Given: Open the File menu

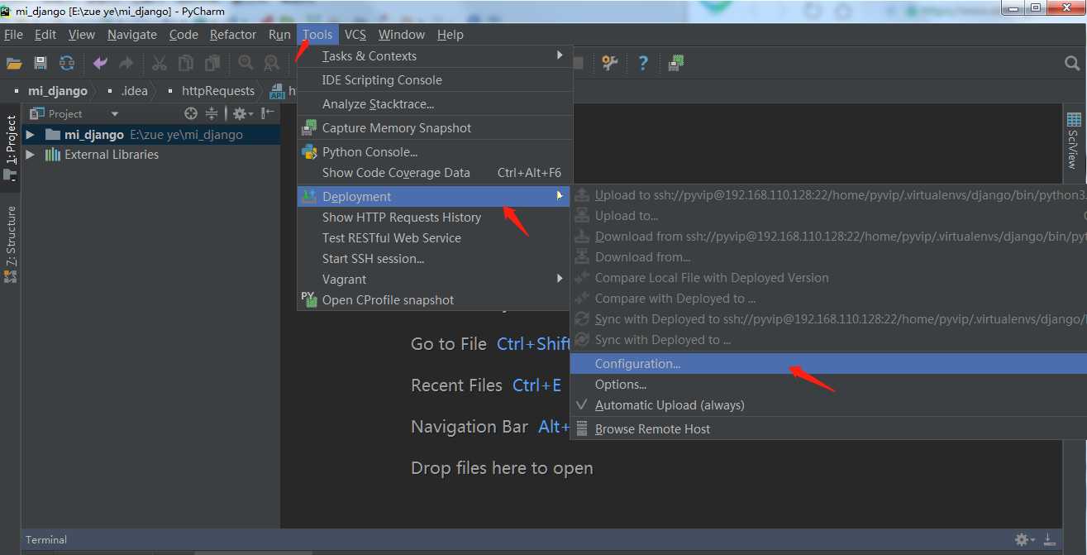Looking at the screenshot, I should (x=13, y=35).
